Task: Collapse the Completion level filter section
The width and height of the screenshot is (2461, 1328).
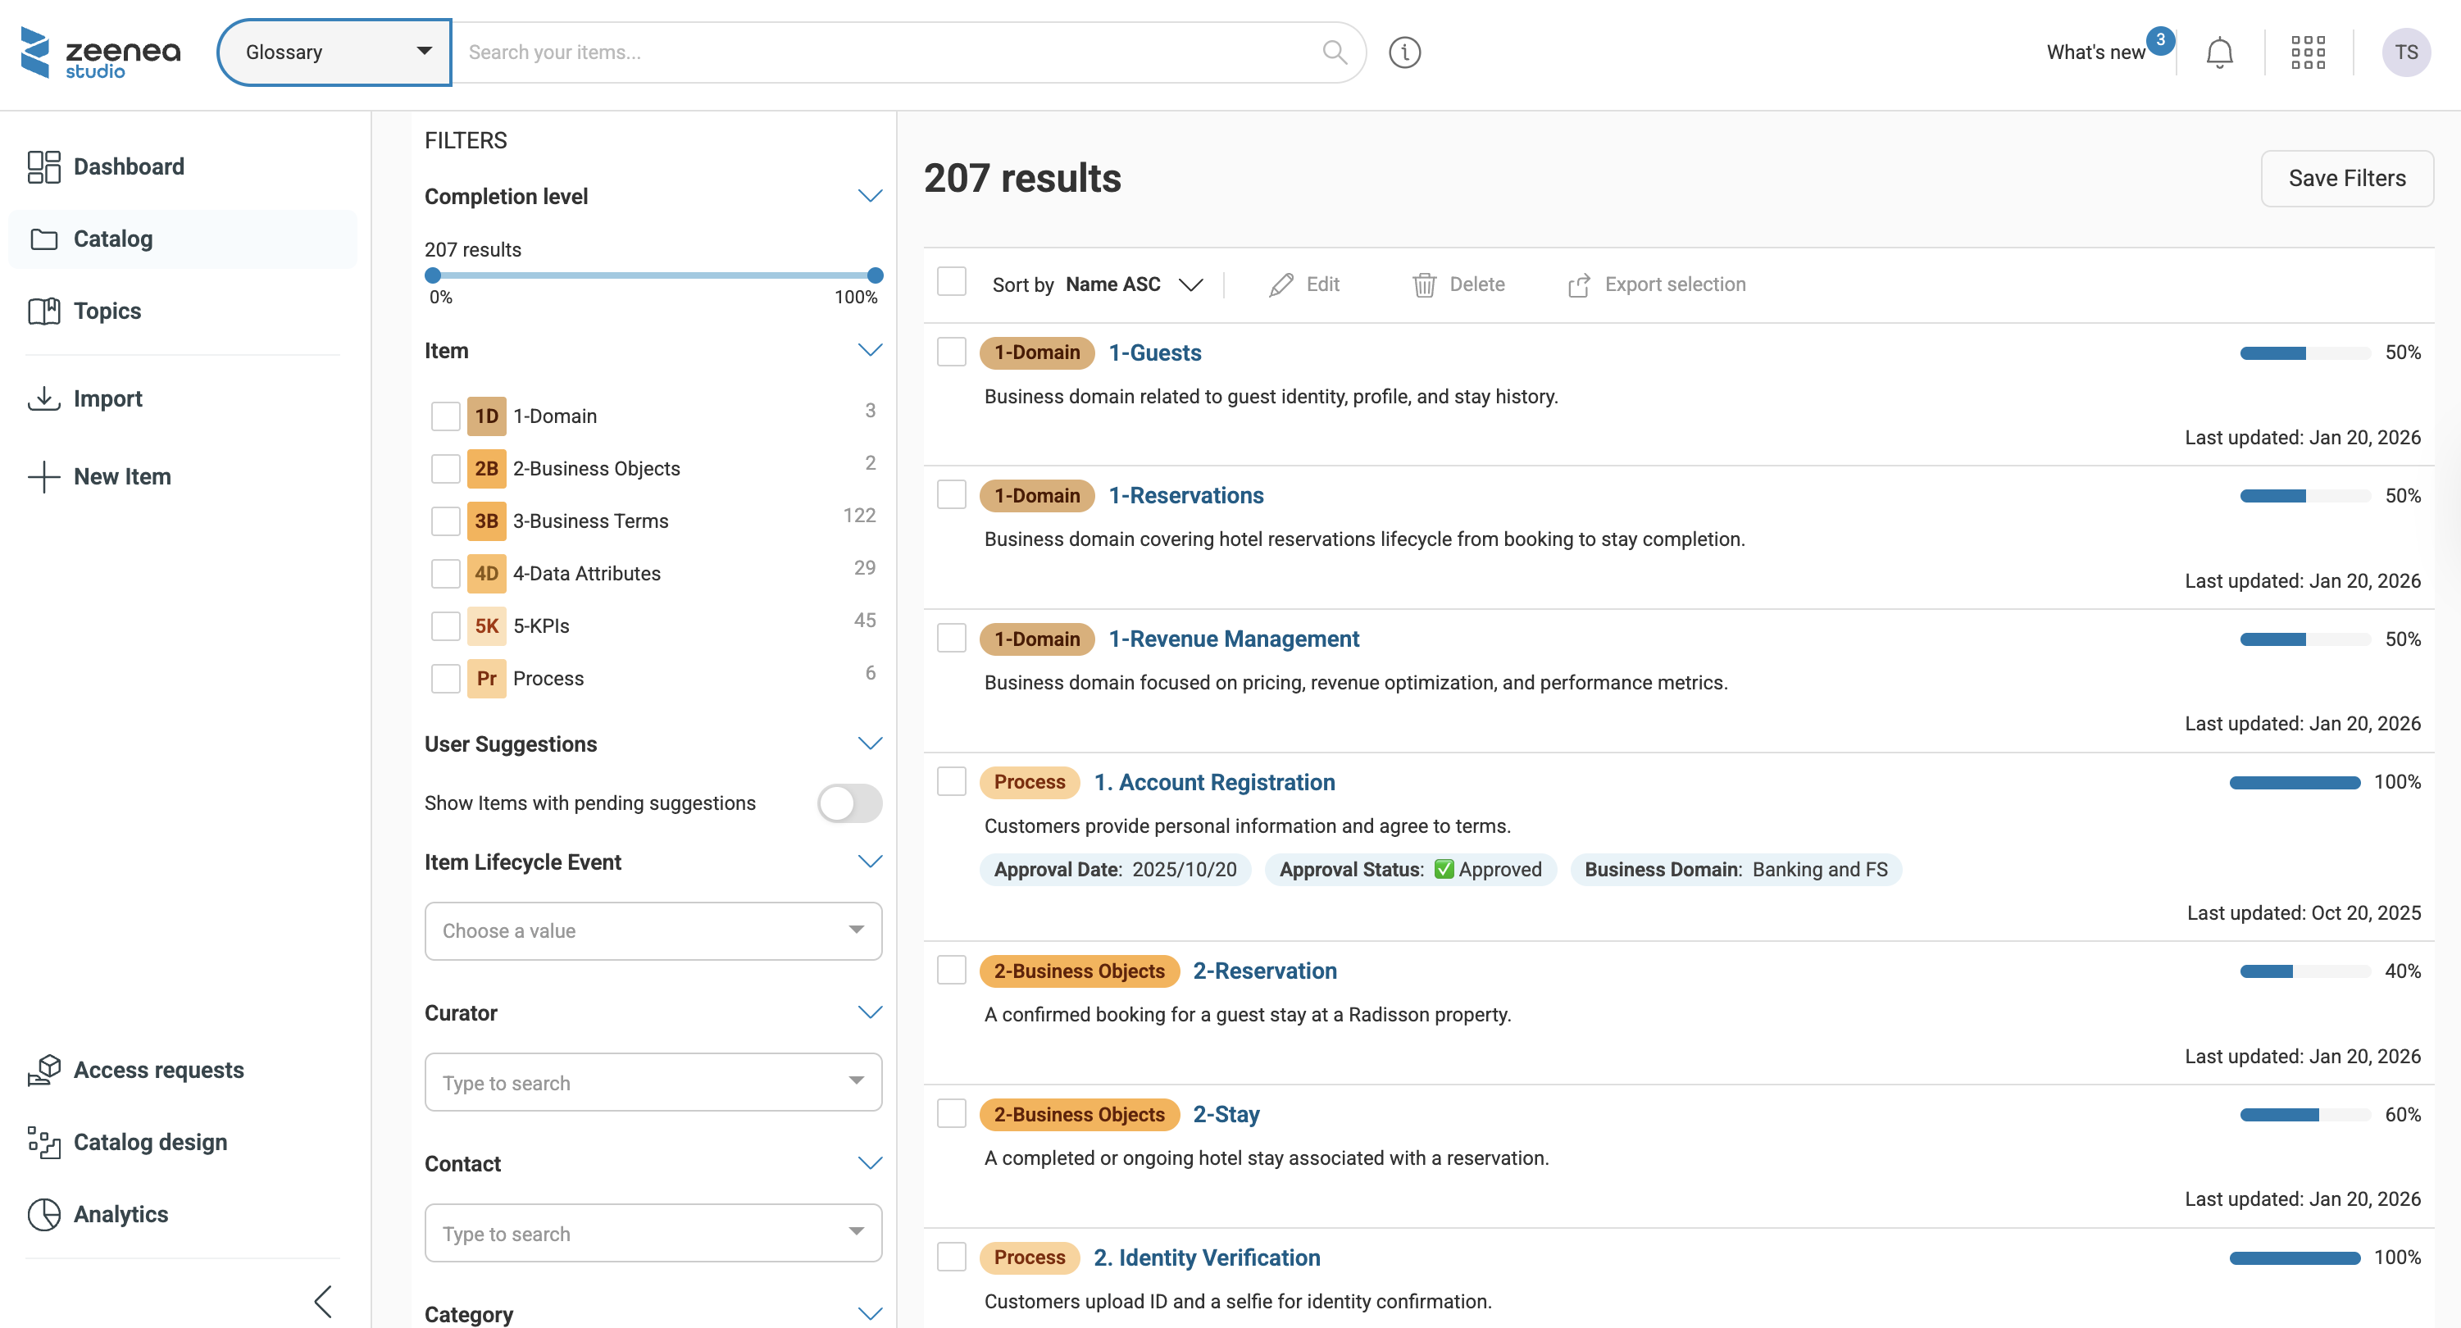Action: [x=868, y=196]
